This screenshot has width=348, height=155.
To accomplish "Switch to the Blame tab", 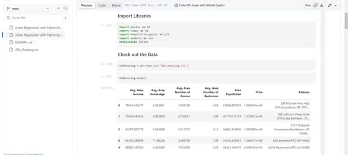I will pyautogui.click(x=116, y=5).
